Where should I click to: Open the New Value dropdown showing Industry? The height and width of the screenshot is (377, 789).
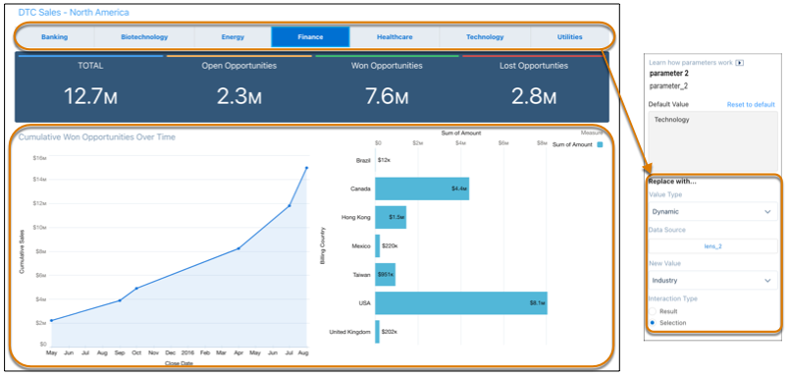pyautogui.click(x=712, y=281)
